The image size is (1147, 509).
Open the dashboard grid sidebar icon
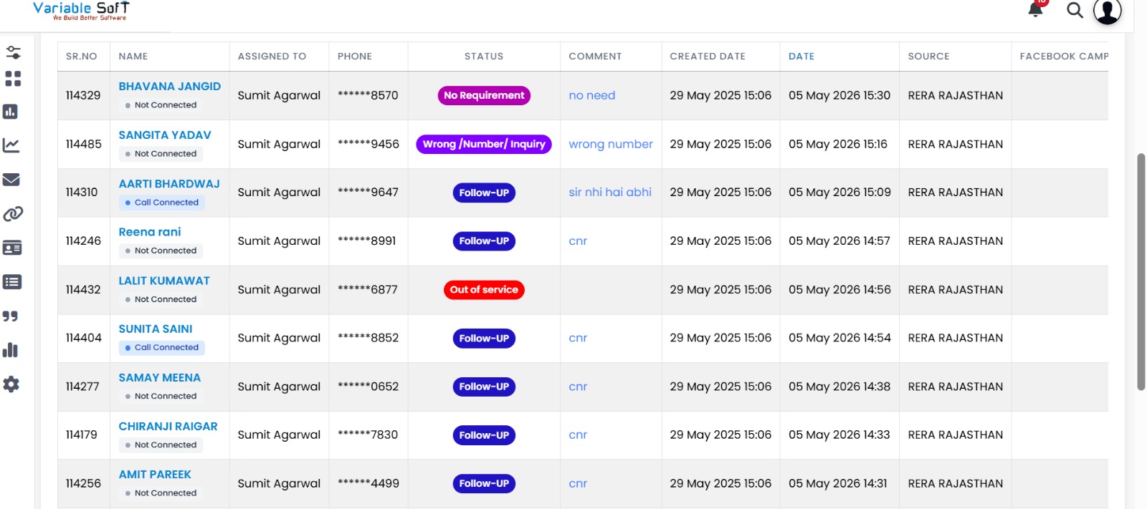(13, 78)
